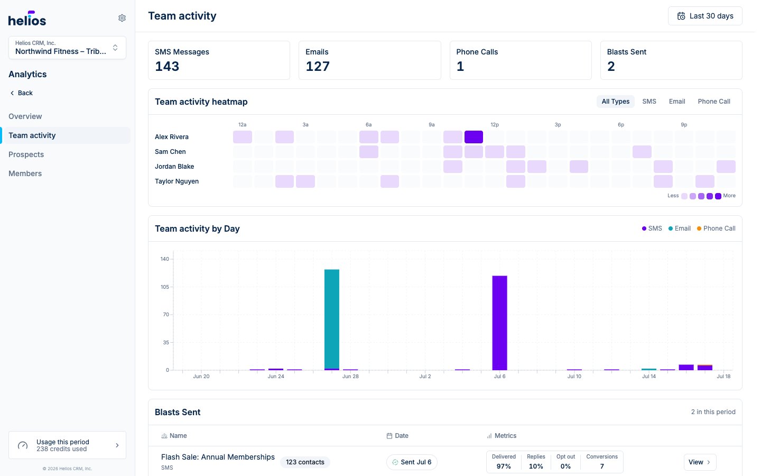This screenshot has height=476, width=761.
Task: Click the bar chart icon beside Metrics header
Action: 489,436
